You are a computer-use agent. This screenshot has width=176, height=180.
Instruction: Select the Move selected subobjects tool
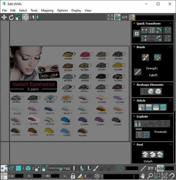[x=4, y=17]
